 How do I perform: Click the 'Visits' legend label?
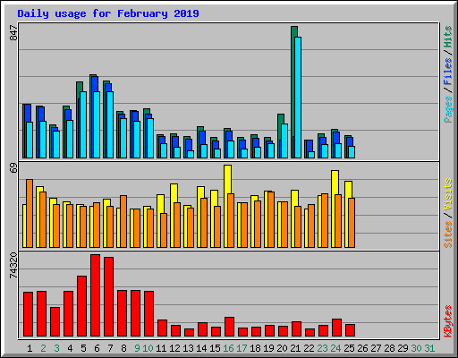448,195
